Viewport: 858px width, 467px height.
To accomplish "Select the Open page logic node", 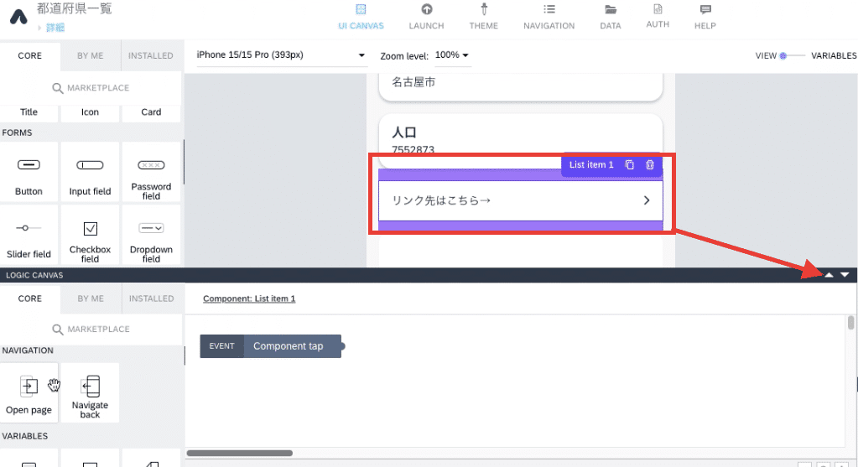I will (29, 392).
